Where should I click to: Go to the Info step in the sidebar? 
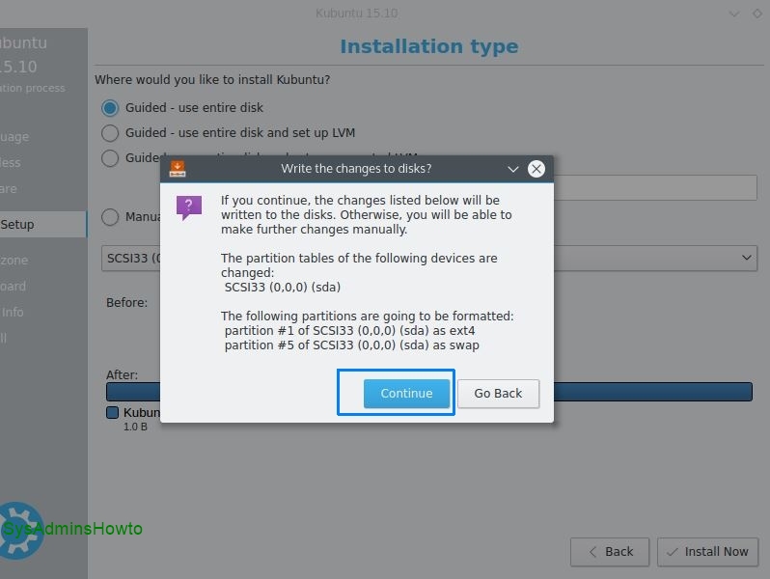coord(13,312)
